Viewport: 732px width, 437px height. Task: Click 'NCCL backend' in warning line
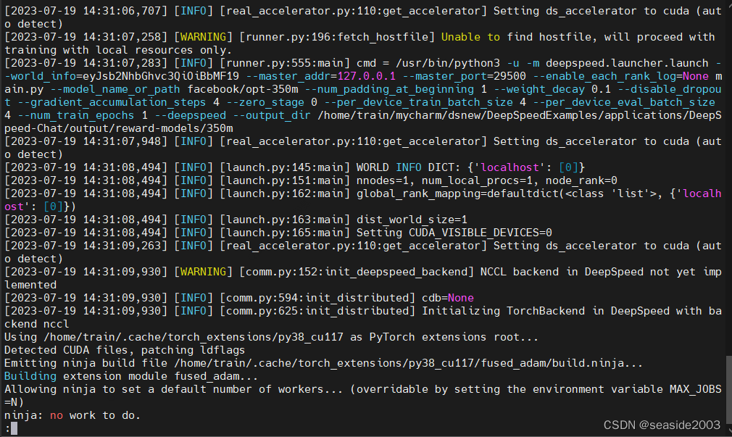coord(520,272)
